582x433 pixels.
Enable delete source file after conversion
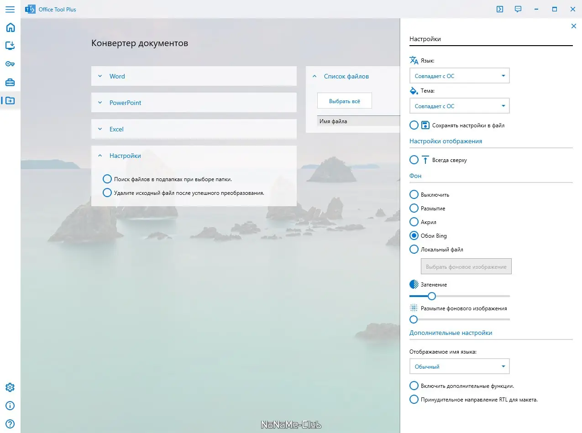pyautogui.click(x=184, y=193)
